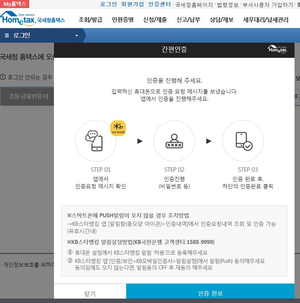Screen dimensions: 300x303
Task: Open the 신고/납부 menu
Action: tap(188, 20)
